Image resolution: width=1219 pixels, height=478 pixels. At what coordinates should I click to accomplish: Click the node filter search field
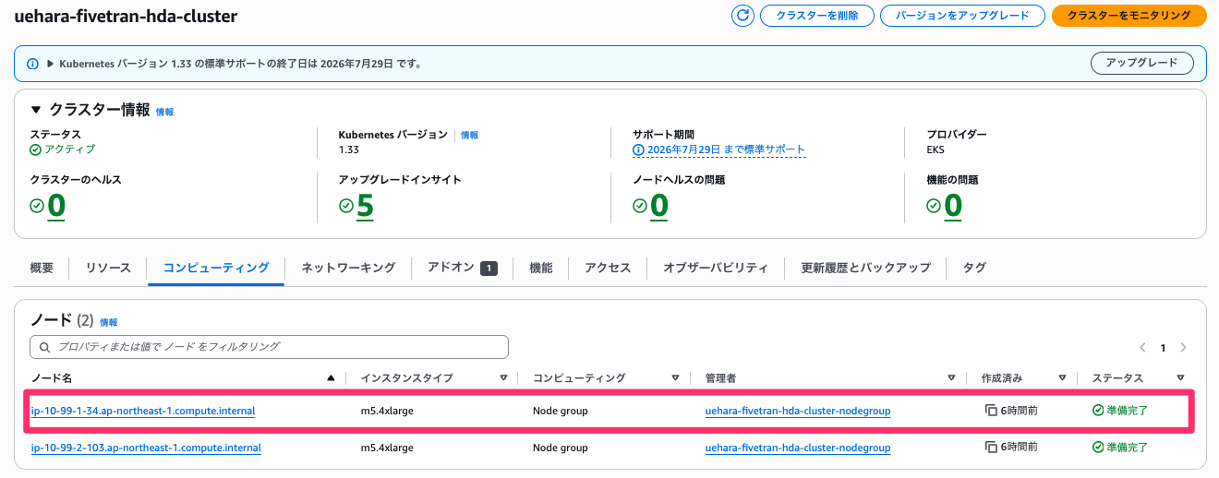[x=277, y=347]
